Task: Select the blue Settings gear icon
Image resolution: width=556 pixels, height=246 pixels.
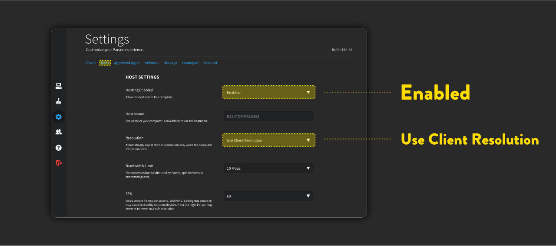Action: 59,117
